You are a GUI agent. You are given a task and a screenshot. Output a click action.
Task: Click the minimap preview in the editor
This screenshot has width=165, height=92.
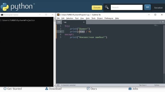(156, 25)
